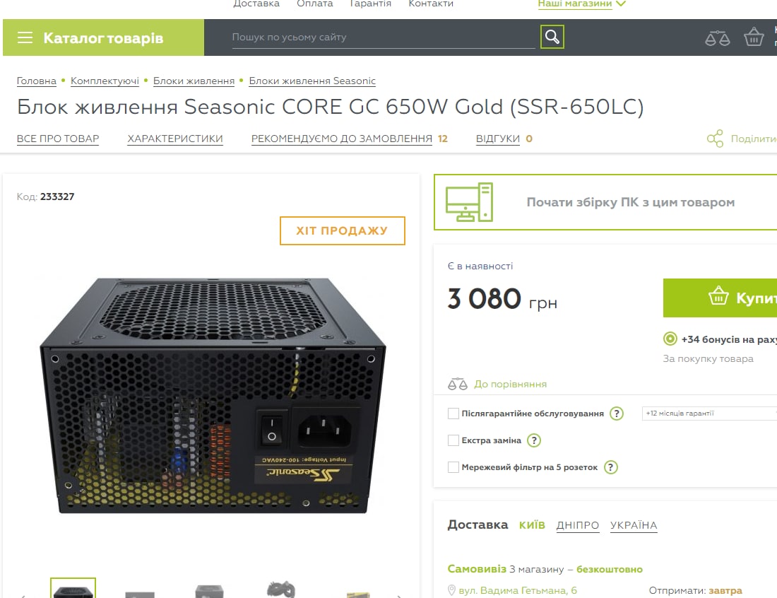
Task: Open the +12 місяців гарантії dropdown
Action: point(709,413)
